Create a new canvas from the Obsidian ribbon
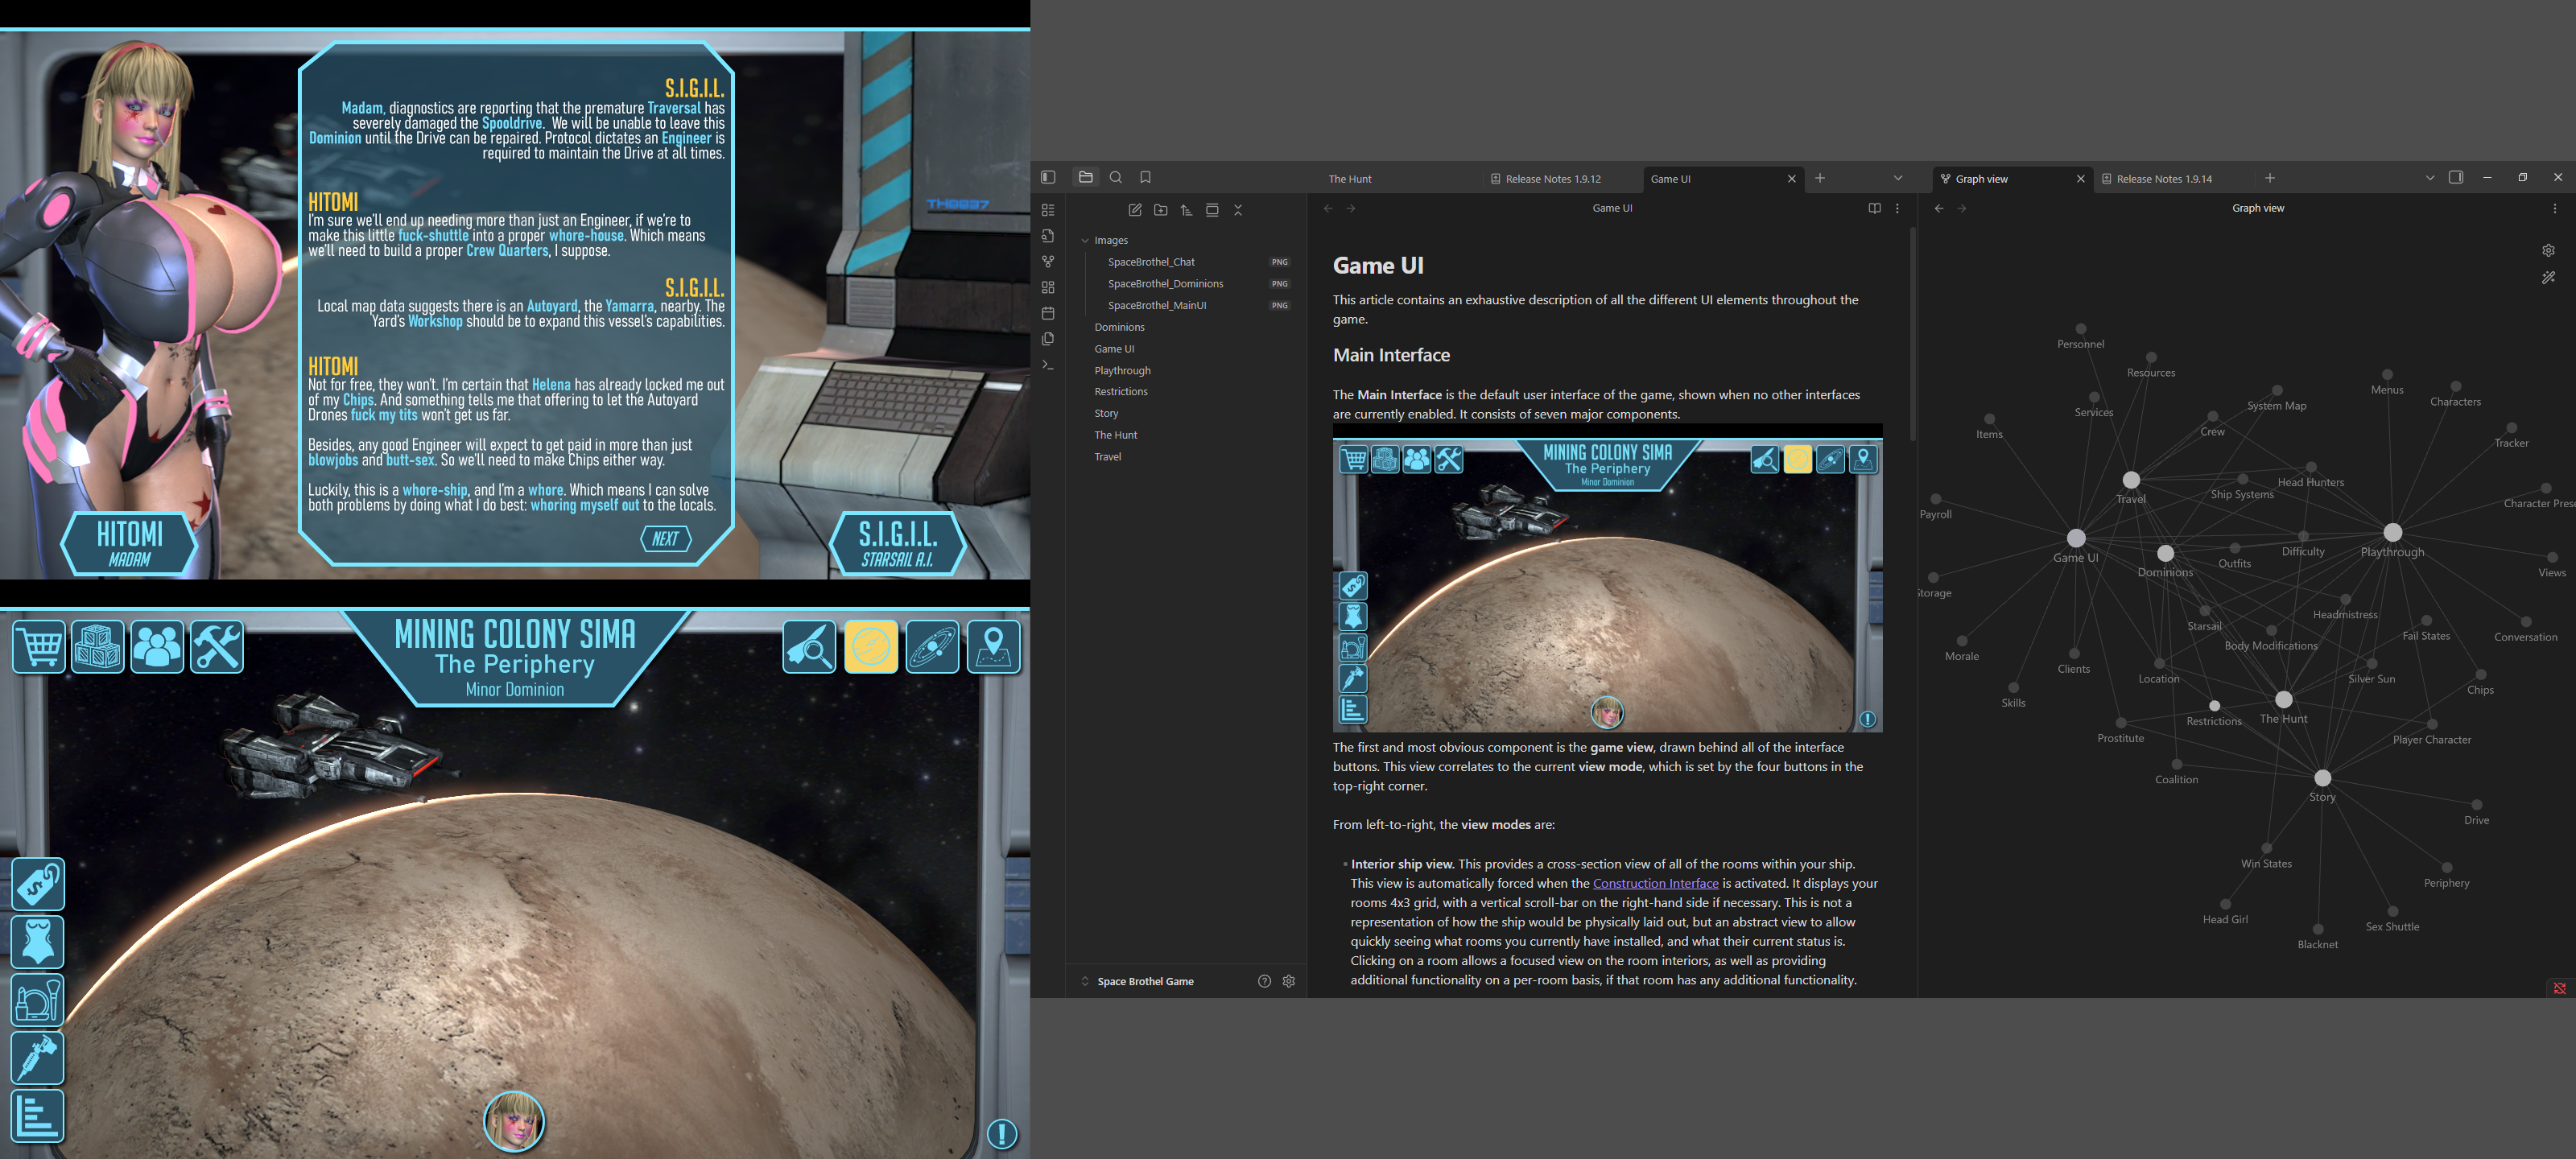 [1048, 287]
